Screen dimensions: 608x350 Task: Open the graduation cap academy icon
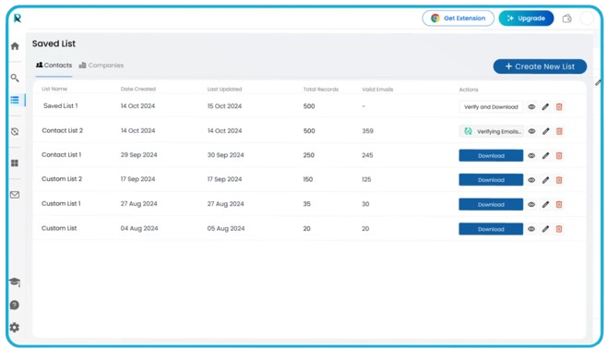click(15, 282)
